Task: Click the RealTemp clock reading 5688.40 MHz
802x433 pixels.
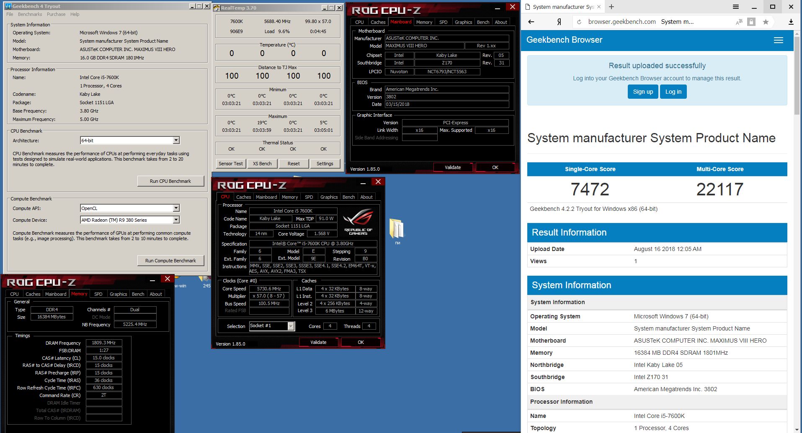Action: click(277, 21)
